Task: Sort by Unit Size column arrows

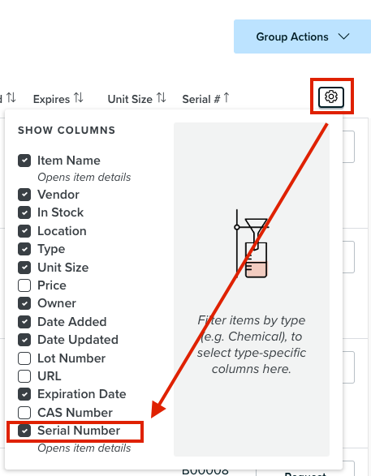Action: [x=161, y=98]
